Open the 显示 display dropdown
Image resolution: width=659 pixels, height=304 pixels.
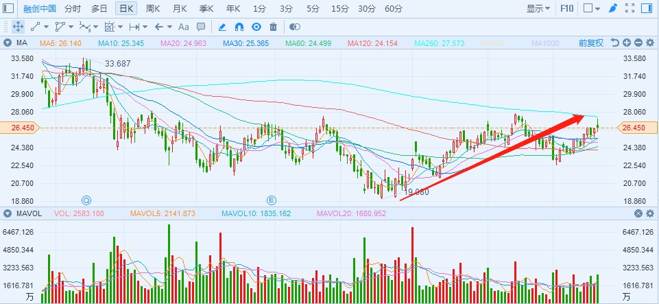pyautogui.click(x=538, y=9)
